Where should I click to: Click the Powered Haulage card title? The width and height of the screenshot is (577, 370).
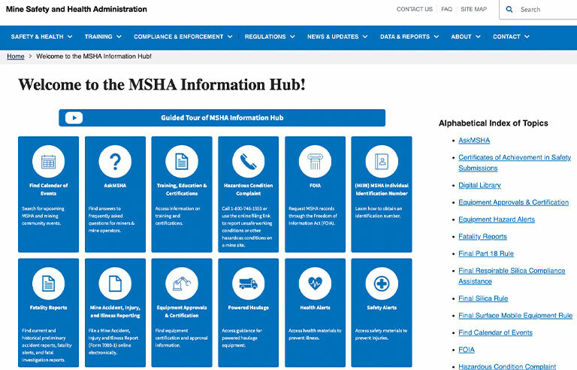pyautogui.click(x=249, y=308)
